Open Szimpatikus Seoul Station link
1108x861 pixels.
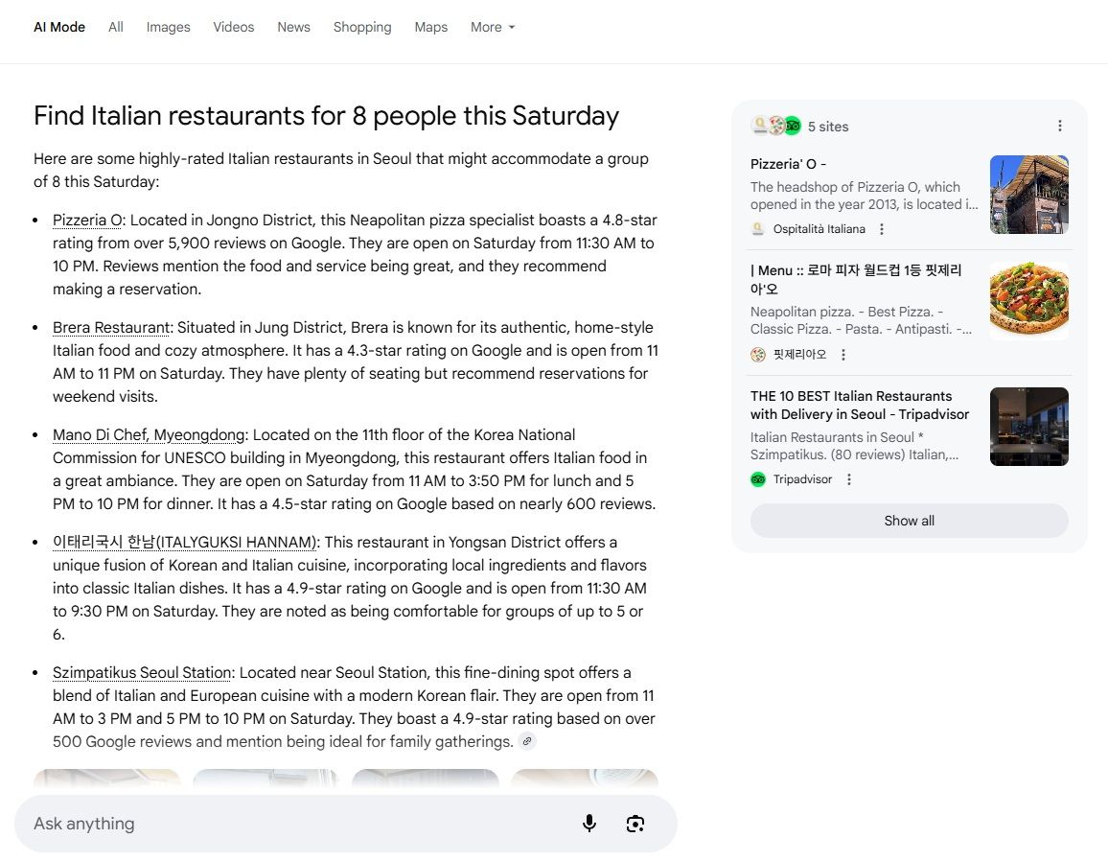tap(142, 673)
